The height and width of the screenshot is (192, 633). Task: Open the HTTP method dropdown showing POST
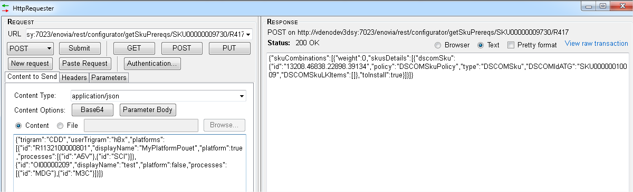[31, 48]
